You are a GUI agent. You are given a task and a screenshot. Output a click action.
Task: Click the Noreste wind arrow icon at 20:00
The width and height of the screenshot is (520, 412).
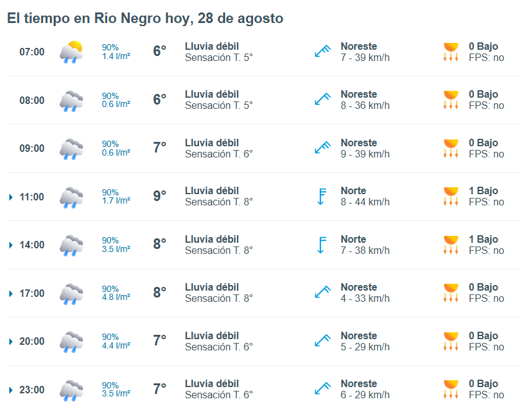click(x=323, y=341)
